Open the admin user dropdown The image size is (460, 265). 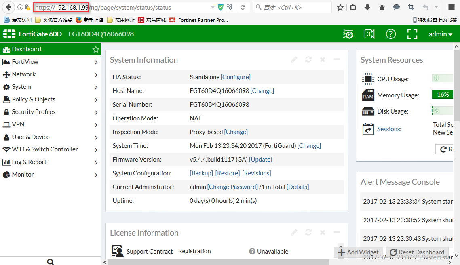coord(440,34)
